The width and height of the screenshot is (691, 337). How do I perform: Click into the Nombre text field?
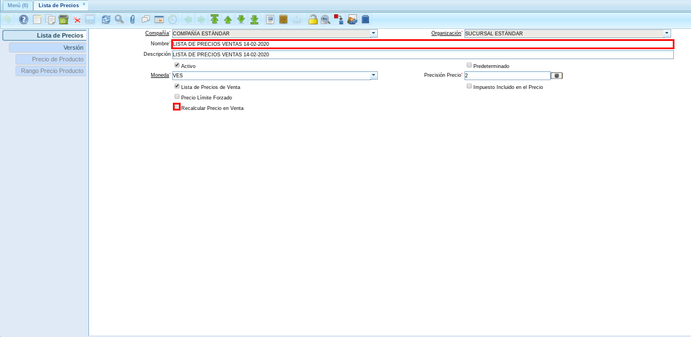coord(423,44)
